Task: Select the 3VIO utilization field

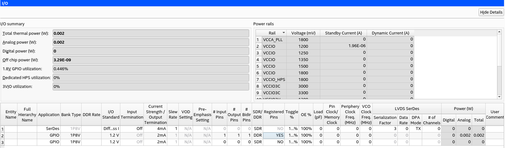Action: [x=151, y=86]
